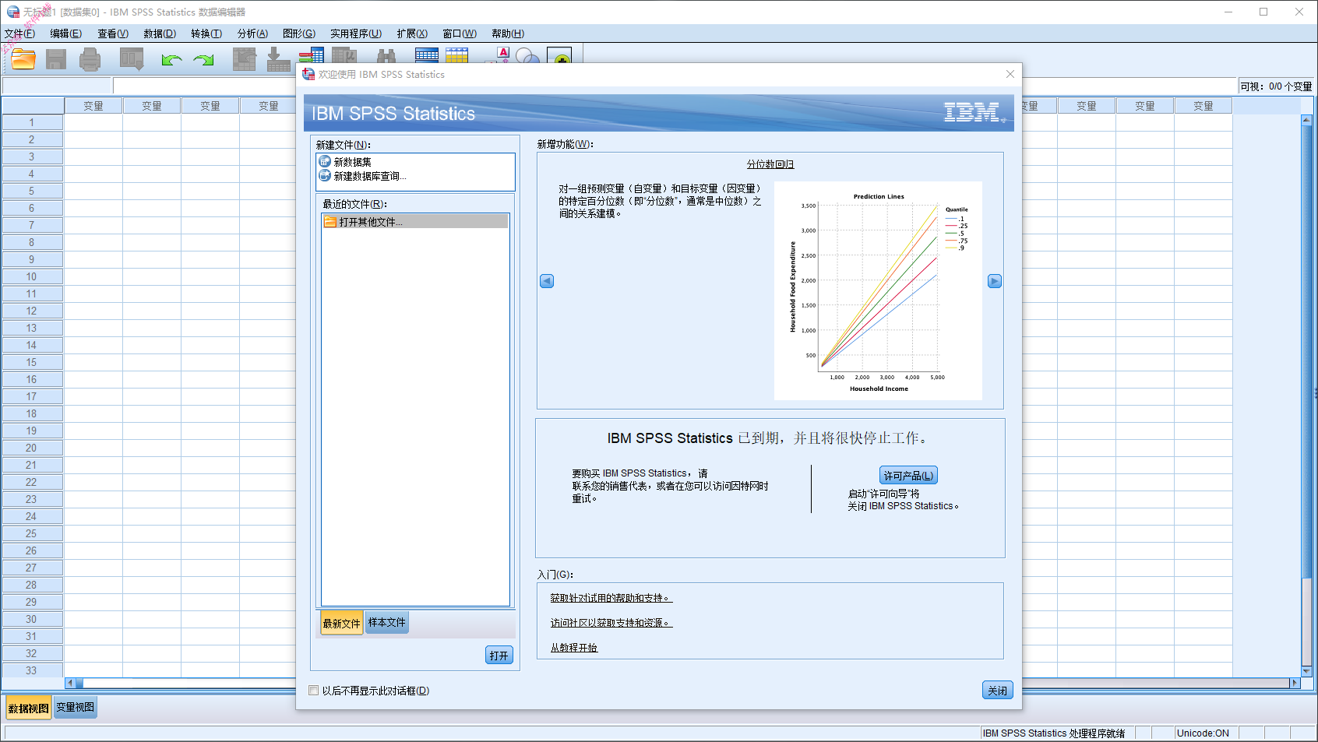Image resolution: width=1318 pixels, height=742 pixels.
Task: Select new dataset icon in welcome dialog
Action: coord(325,161)
